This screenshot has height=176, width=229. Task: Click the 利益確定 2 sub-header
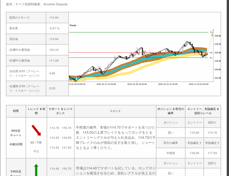coord(212,143)
